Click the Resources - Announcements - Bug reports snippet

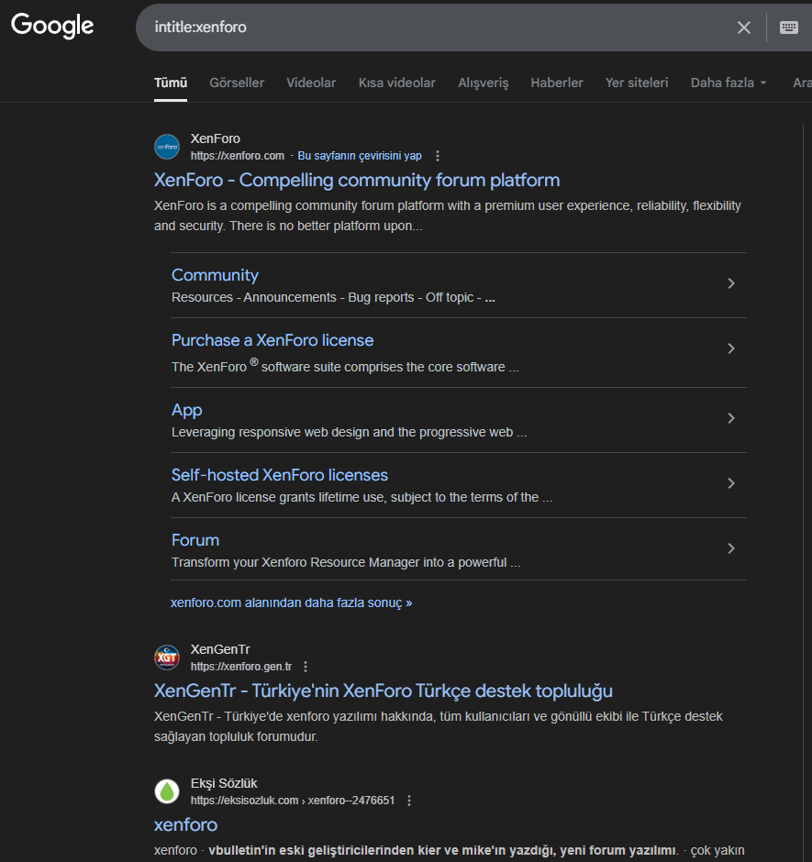pos(333,297)
